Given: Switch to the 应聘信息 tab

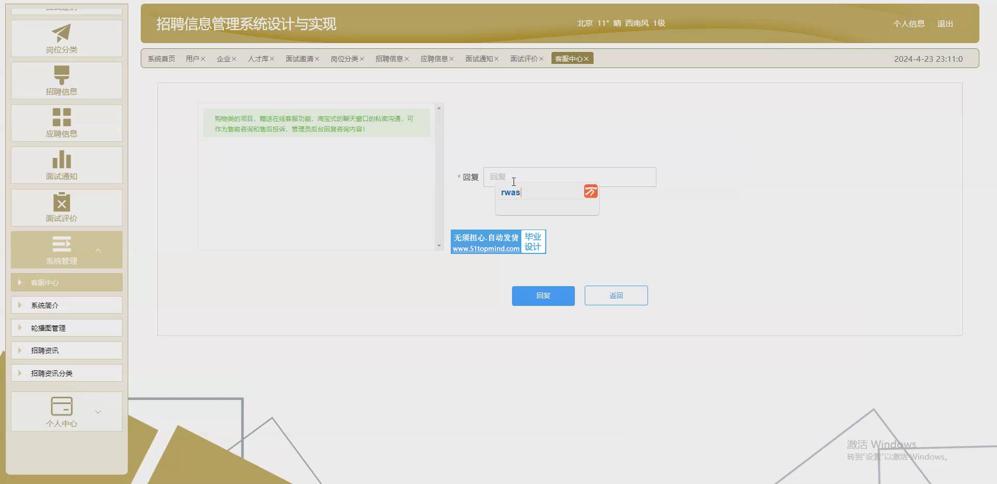Looking at the screenshot, I should coord(434,59).
